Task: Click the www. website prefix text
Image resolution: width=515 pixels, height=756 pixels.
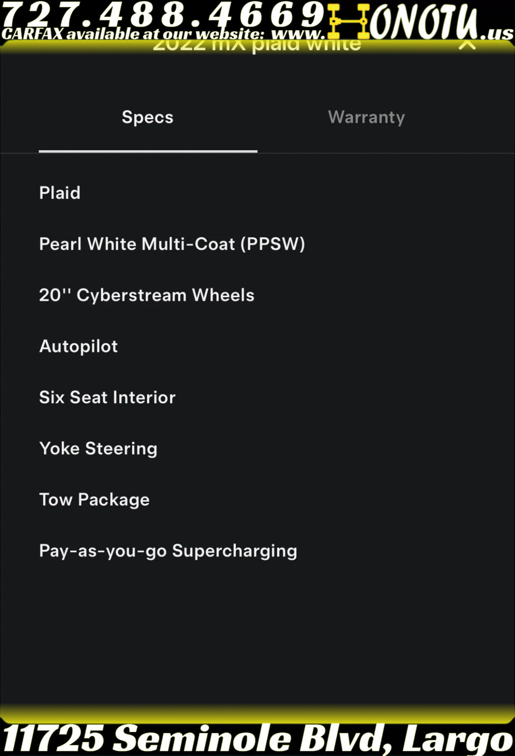Action: 298,34
